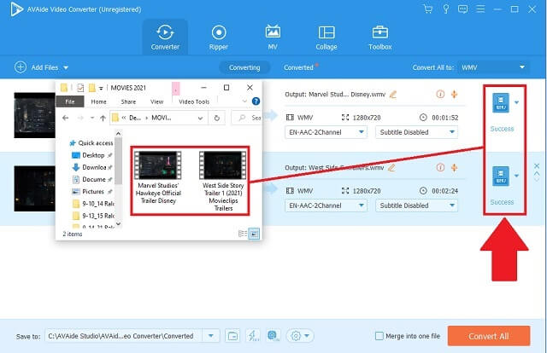Open West Side EN-AAC-2Channel audio dropdown

pos(326,205)
